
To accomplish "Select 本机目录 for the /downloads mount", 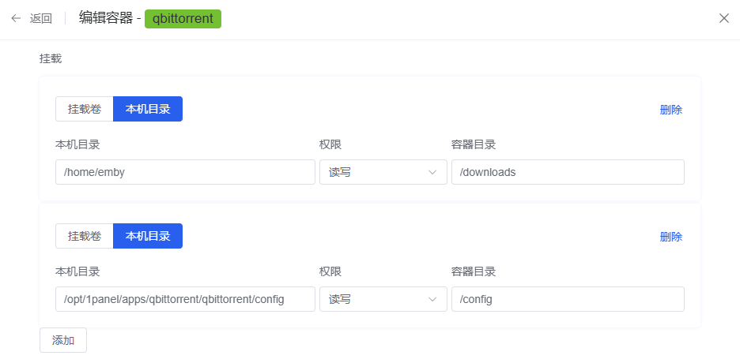I will tap(148, 109).
